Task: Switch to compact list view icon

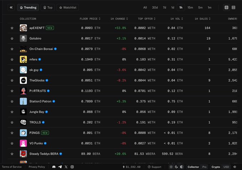Action: [x=233, y=7]
